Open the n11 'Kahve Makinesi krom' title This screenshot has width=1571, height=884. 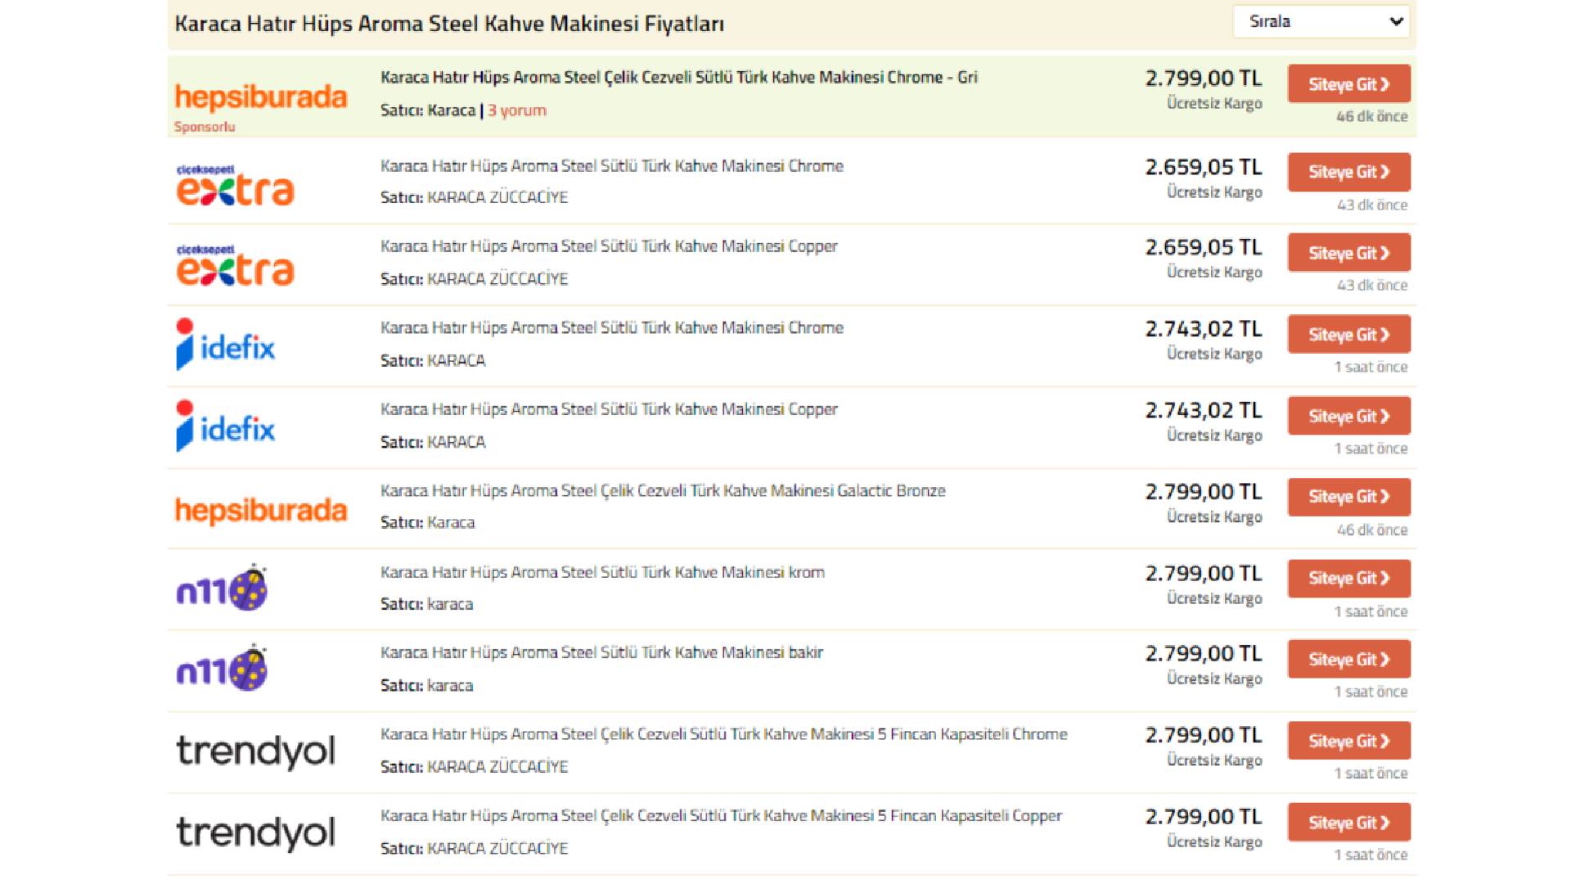pos(602,572)
